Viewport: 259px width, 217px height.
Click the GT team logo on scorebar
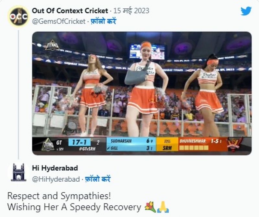pyautogui.click(x=48, y=144)
